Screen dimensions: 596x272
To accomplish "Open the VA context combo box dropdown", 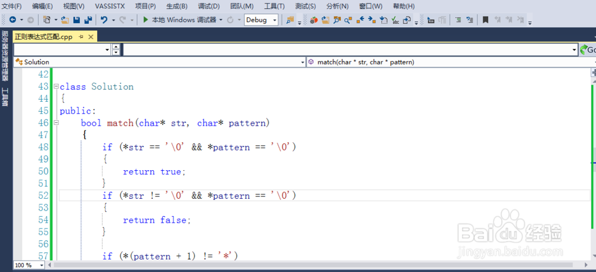I will click(107, 49).
